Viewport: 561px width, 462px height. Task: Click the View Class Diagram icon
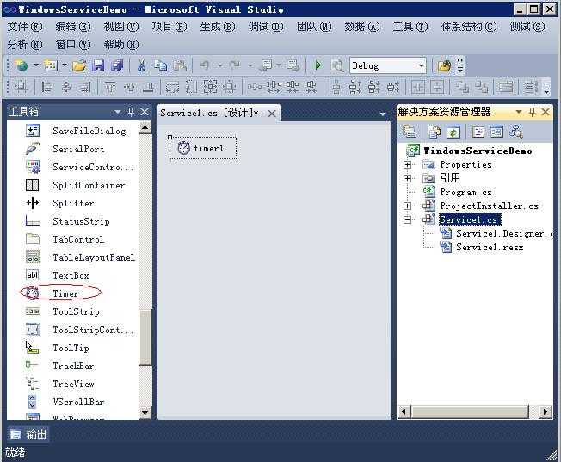(516, 132)
